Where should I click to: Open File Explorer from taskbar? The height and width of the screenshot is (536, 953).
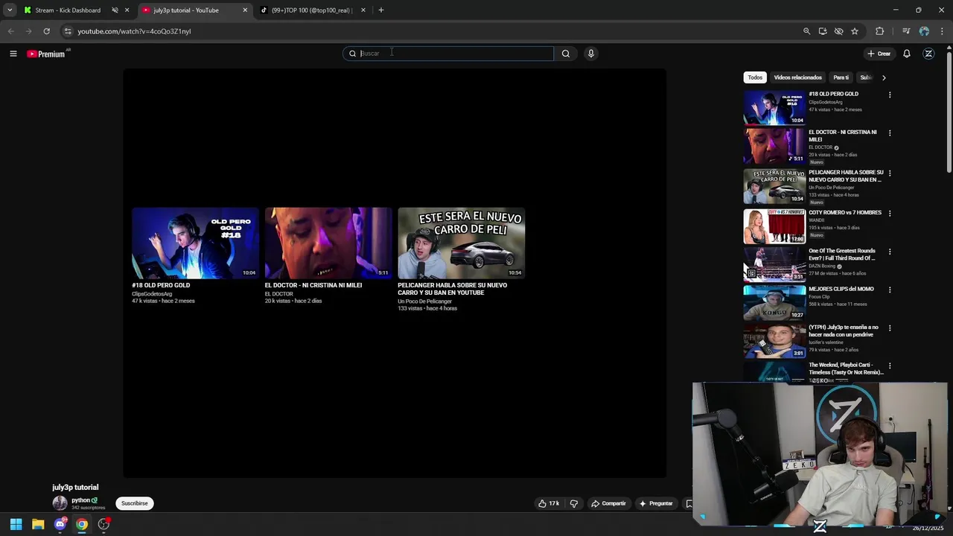point(38,524)
